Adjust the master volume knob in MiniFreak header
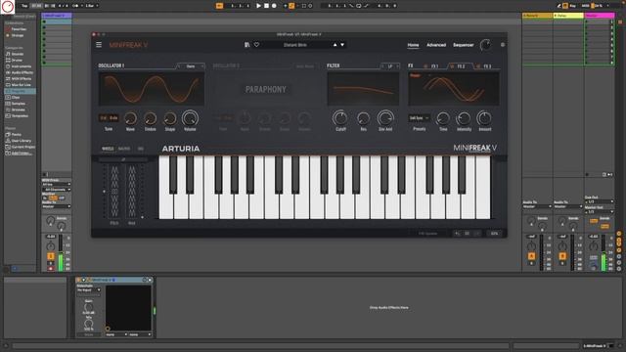The height and width of the screenshot is (352, 626). point(485,45)
